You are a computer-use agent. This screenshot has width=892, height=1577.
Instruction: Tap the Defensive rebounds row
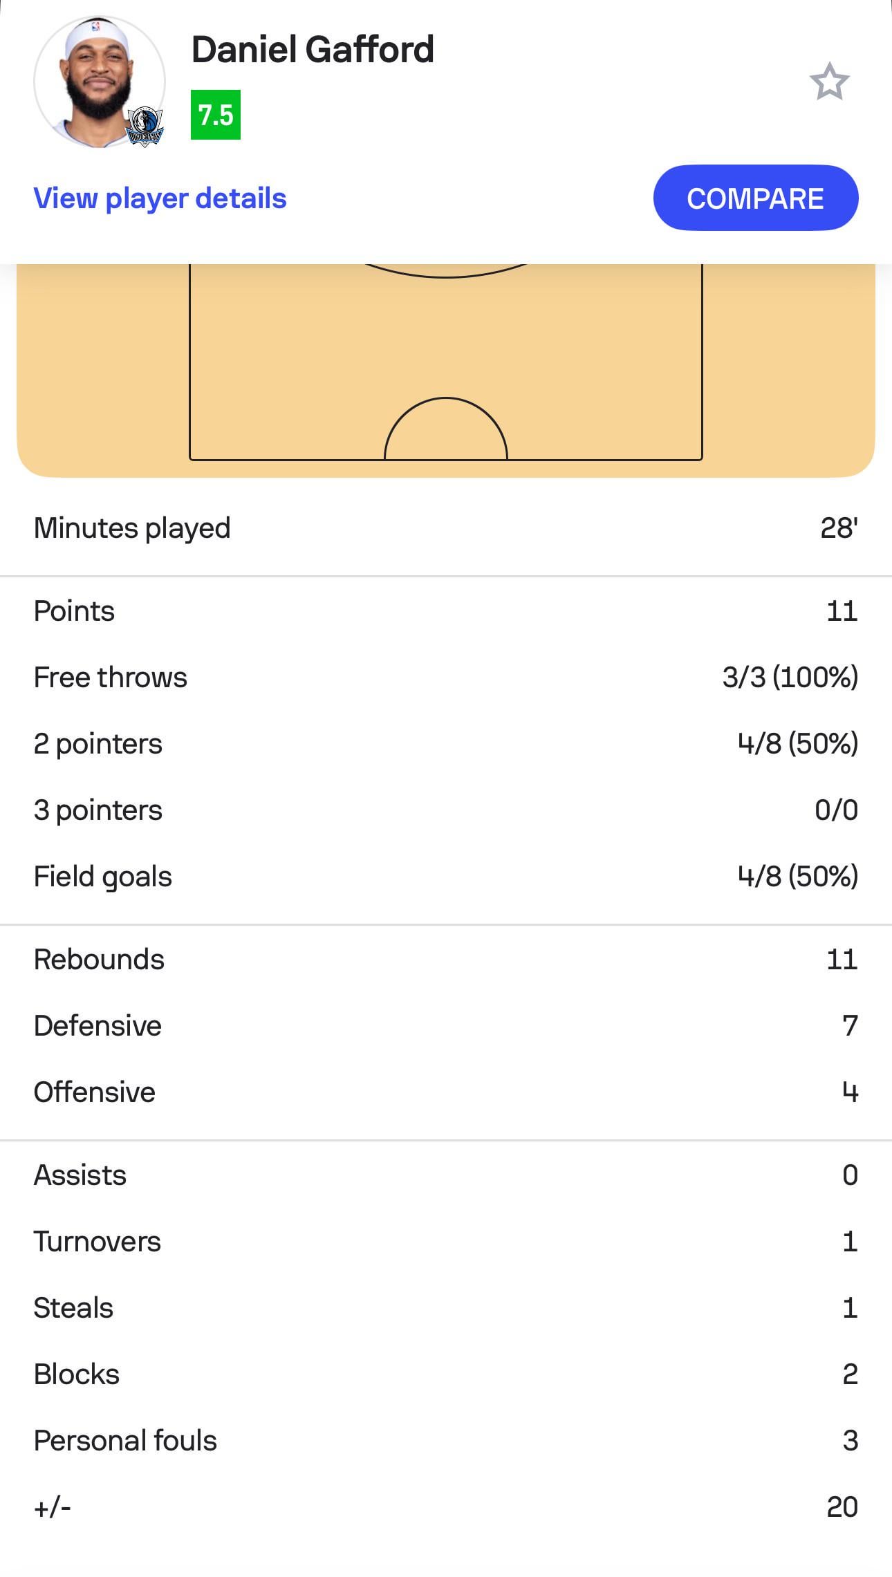446,1026
